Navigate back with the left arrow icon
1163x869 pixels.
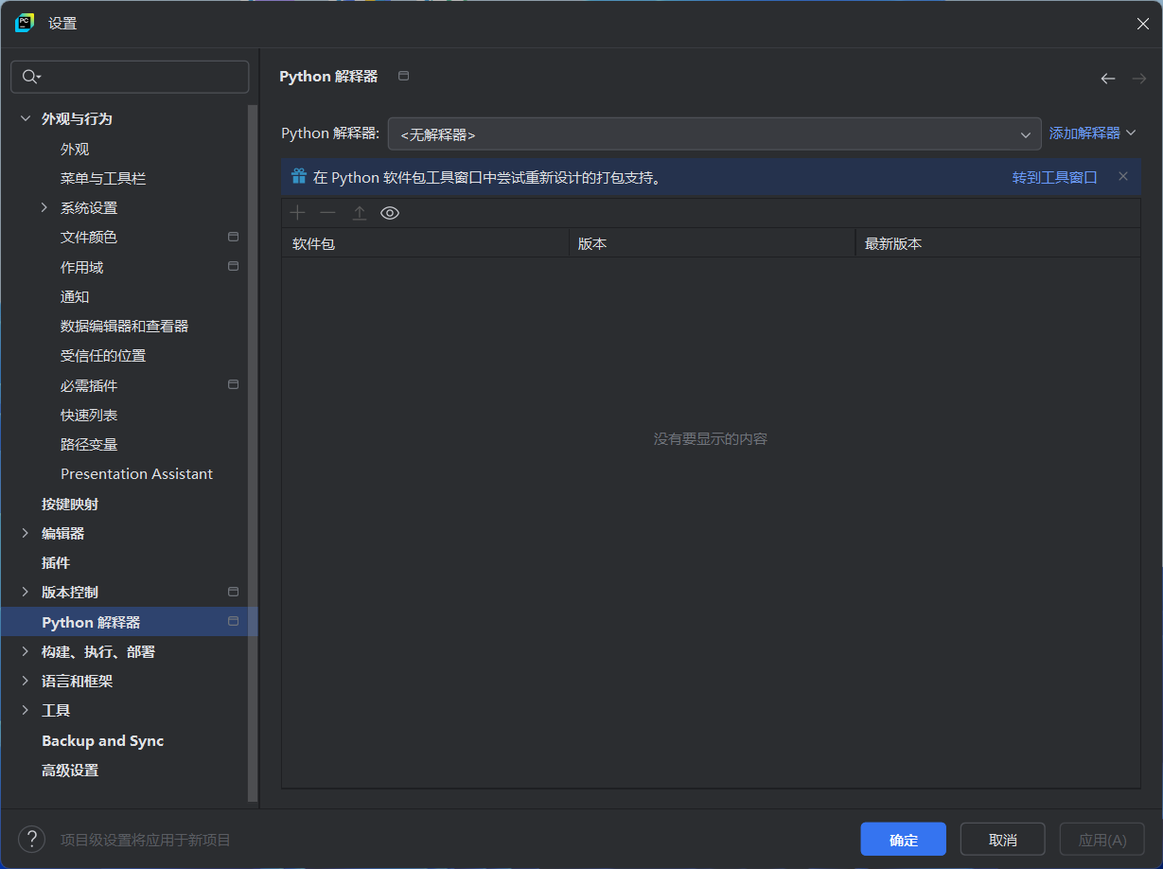tap(1108, 79)
